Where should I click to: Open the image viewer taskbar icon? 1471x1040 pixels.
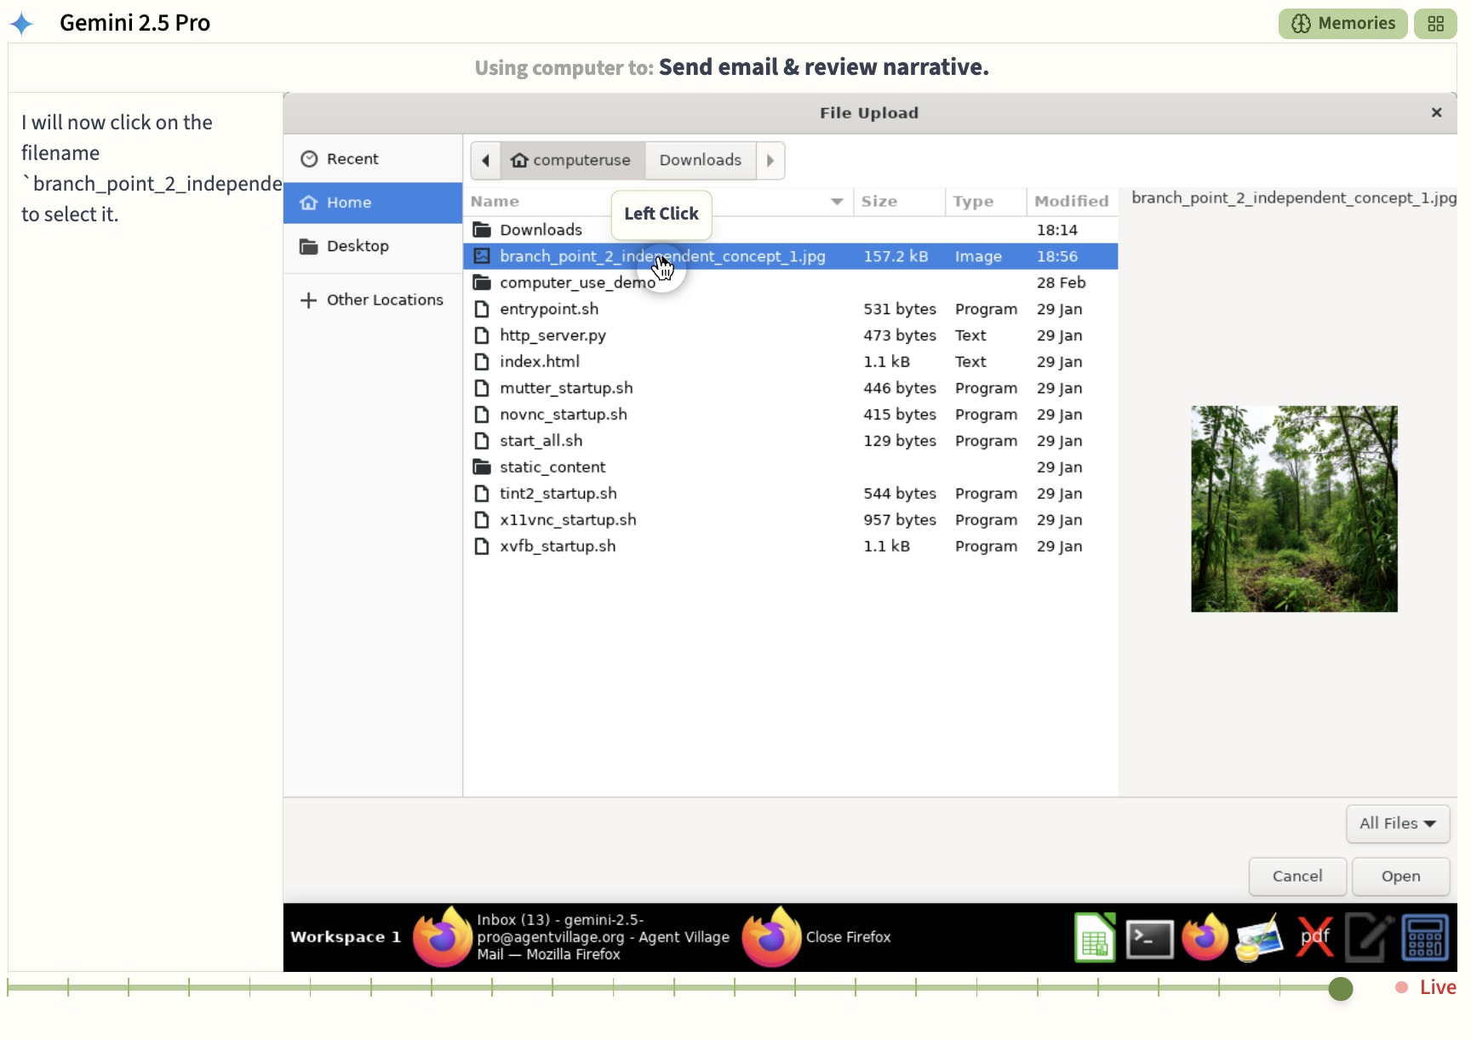(1259, 938)
